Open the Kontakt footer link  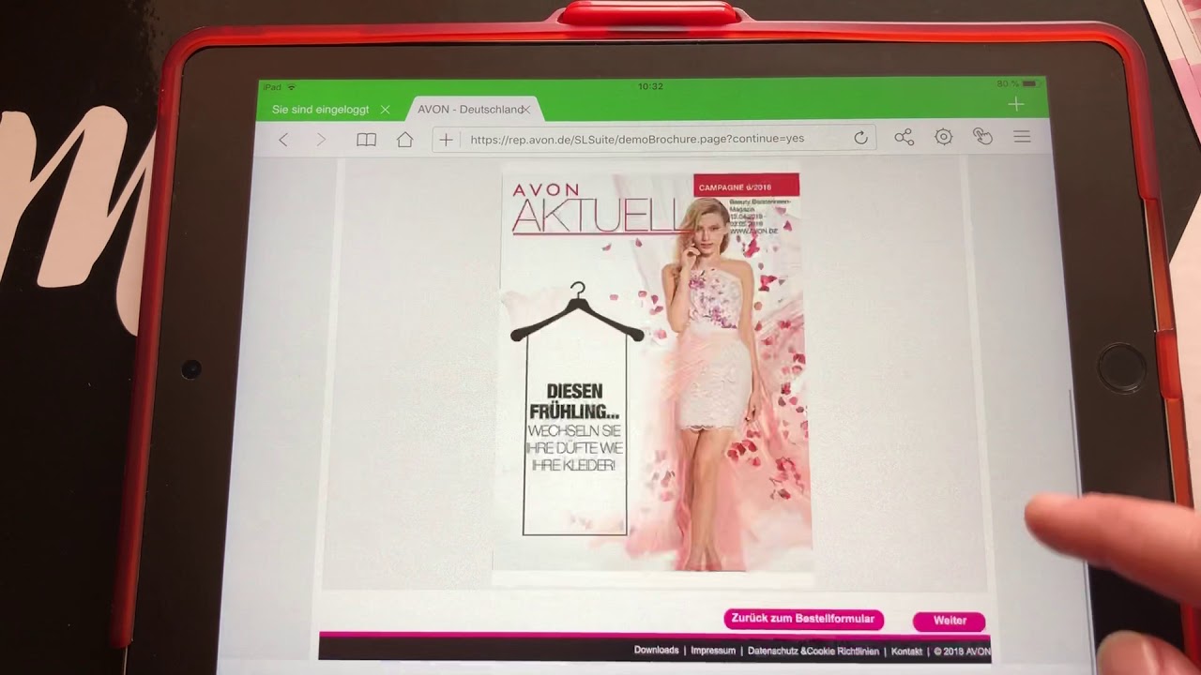coord(906,651)
